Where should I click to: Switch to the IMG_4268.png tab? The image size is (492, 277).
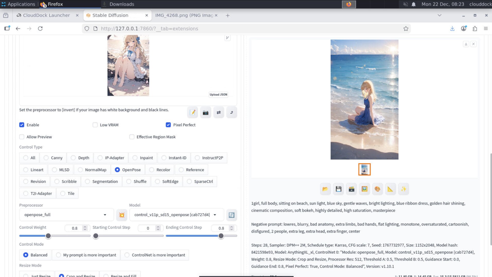coord(184,15)
